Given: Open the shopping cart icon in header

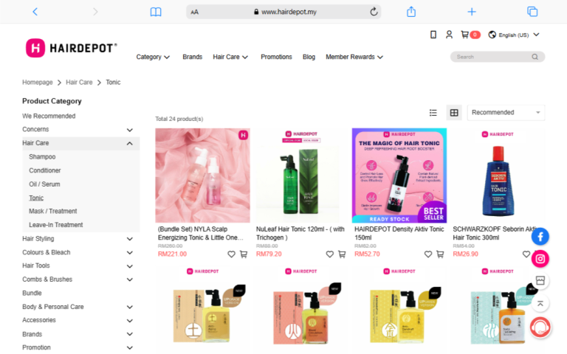Looking at the screenshot, I should 465,35.
